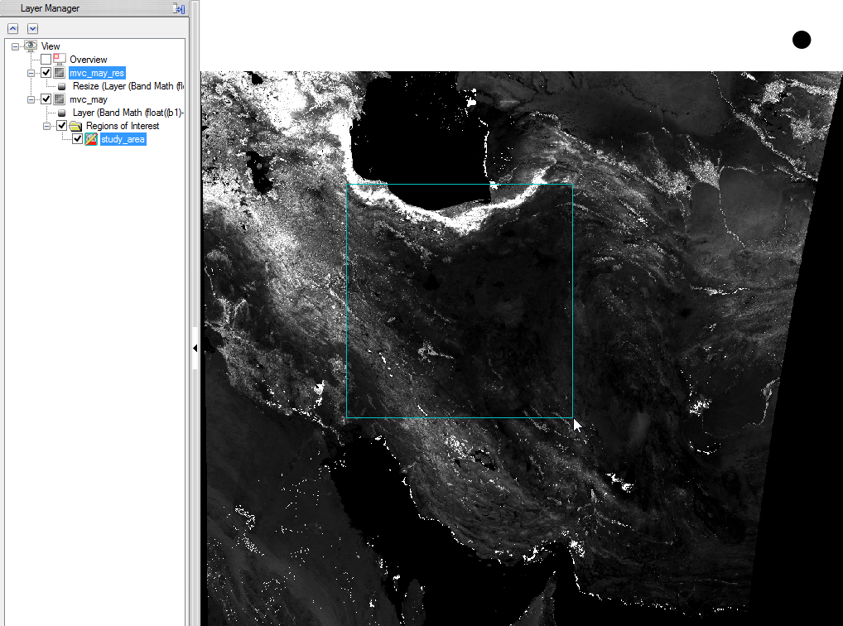
Task: Uncheck the mvc_may_res layer checkbox
Action: click(x=46, y=73)
